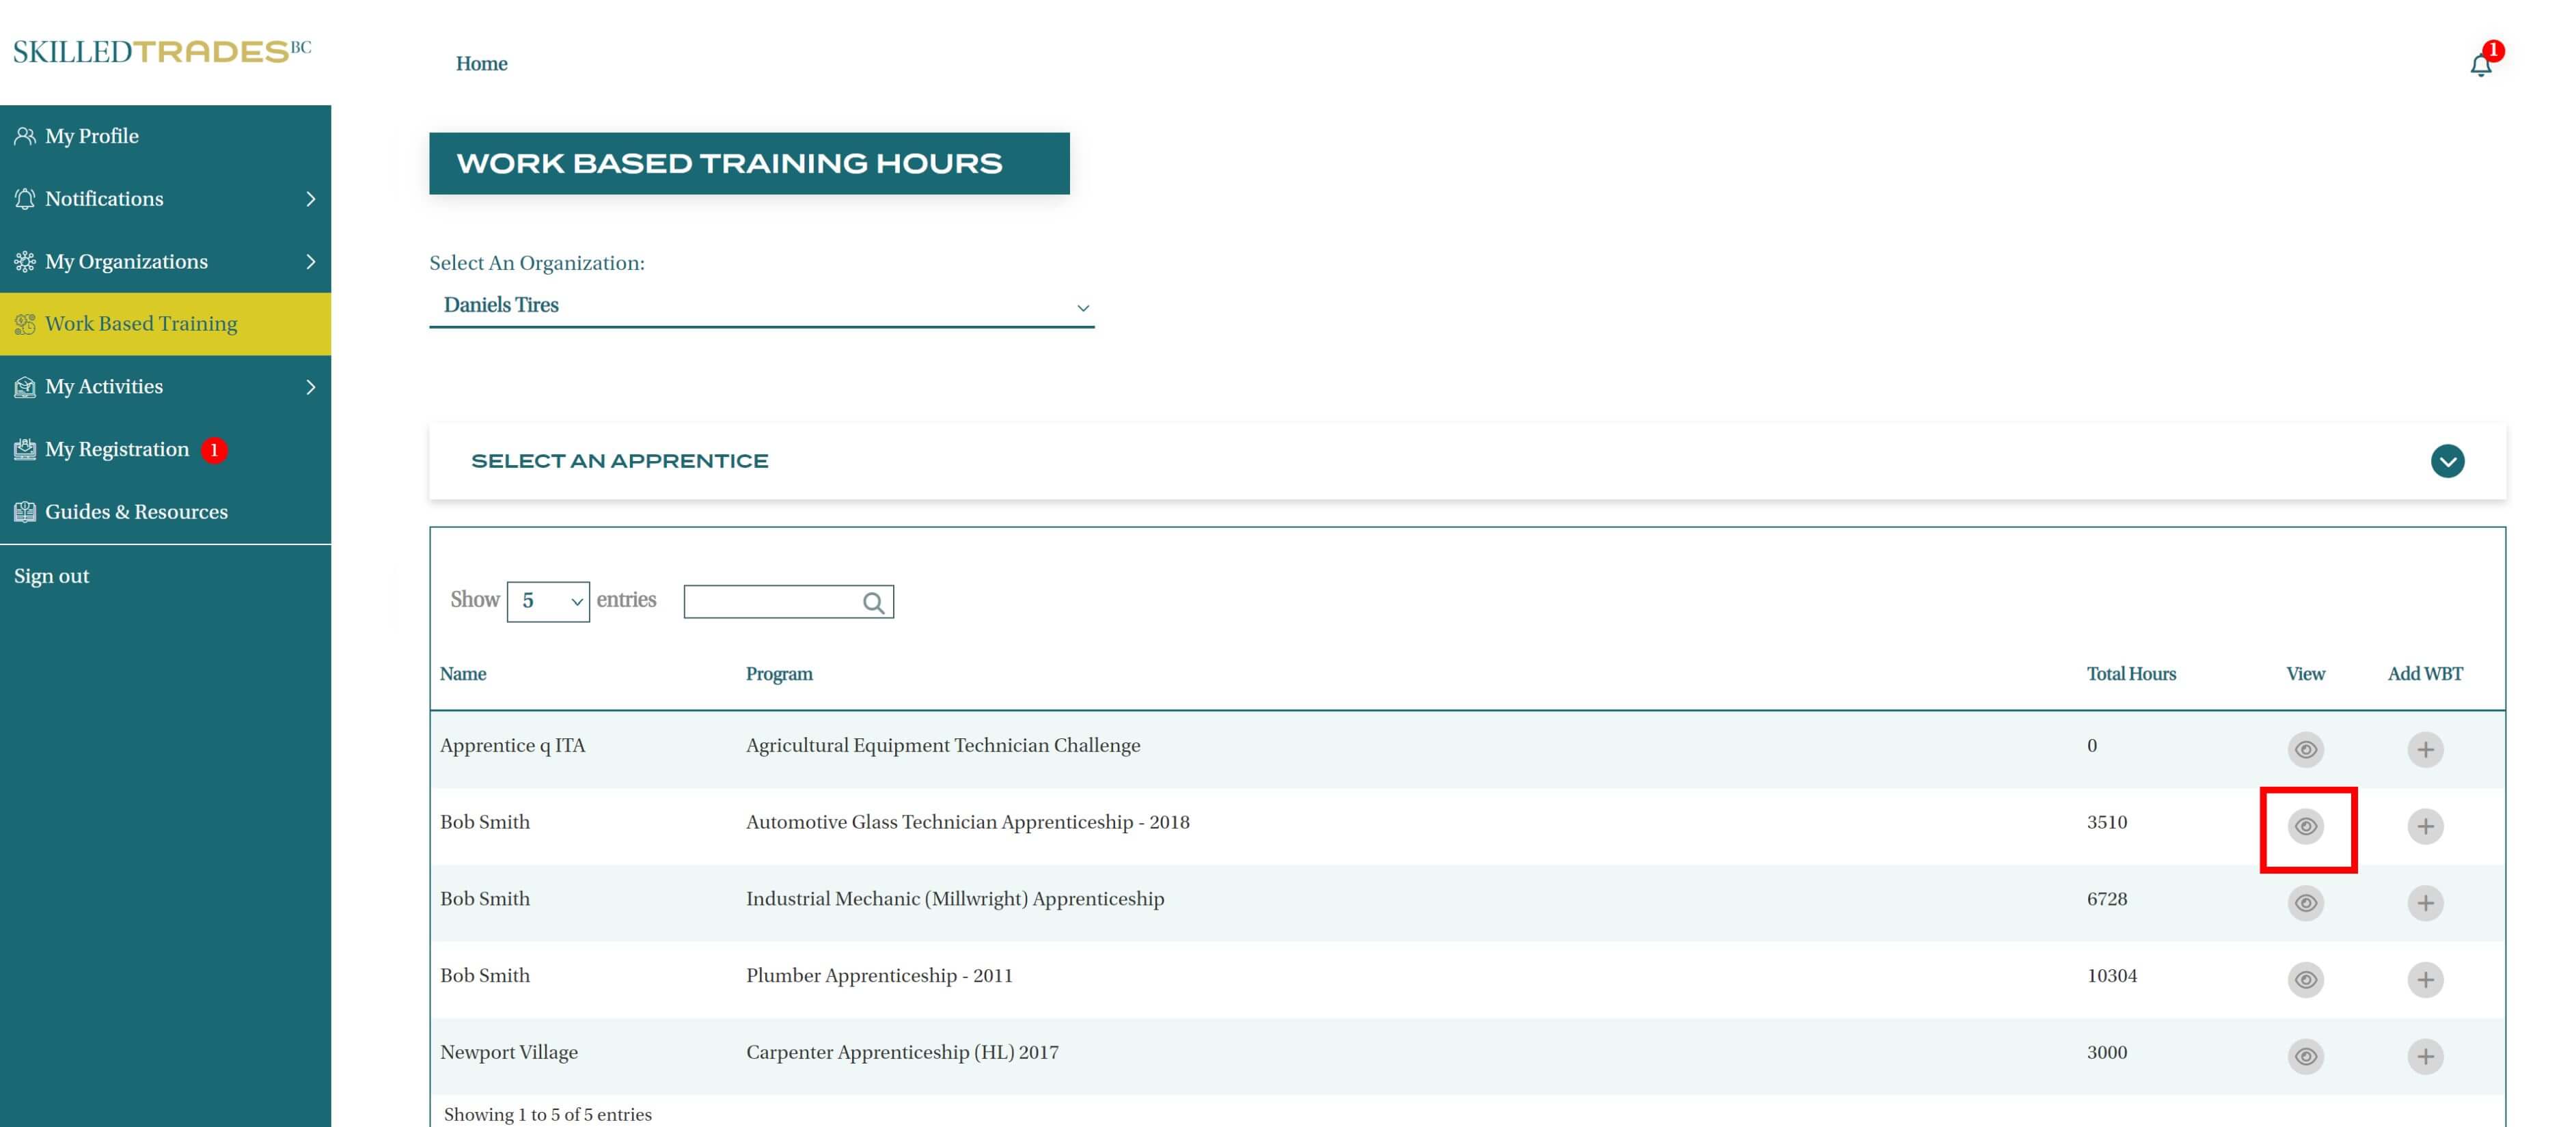The image size is (2576, 1127).
Task: View Bob Smith's Automotive Glass Technician hours
Action: [x=2305, y=826]
